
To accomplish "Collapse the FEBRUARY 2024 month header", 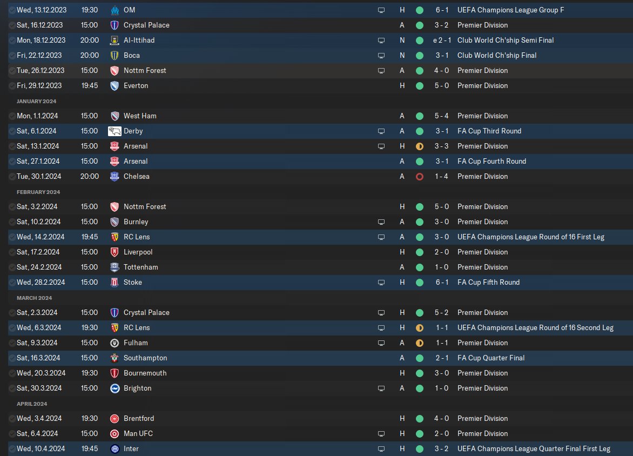I will click(x=38, y=192).
